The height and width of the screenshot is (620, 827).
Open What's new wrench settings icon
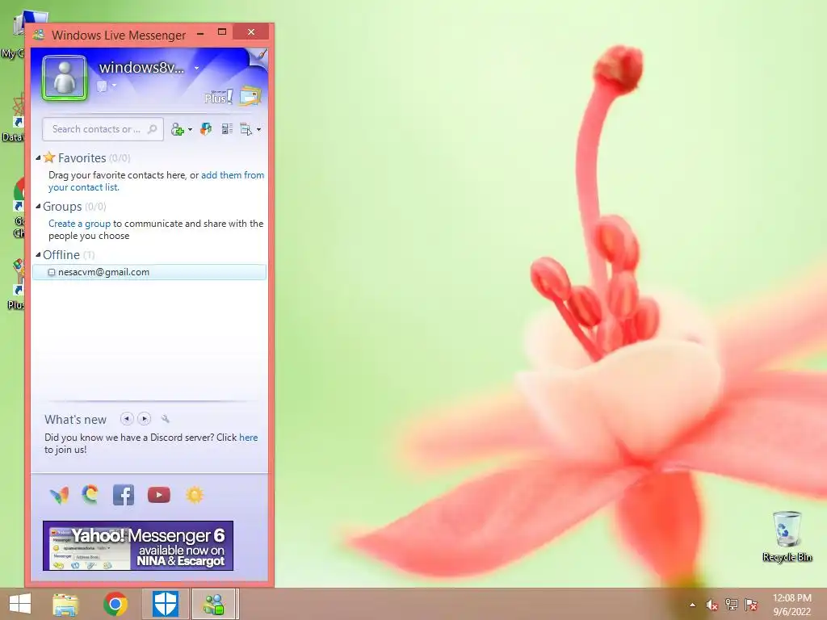pyautogui.click(x=165, y=419)
